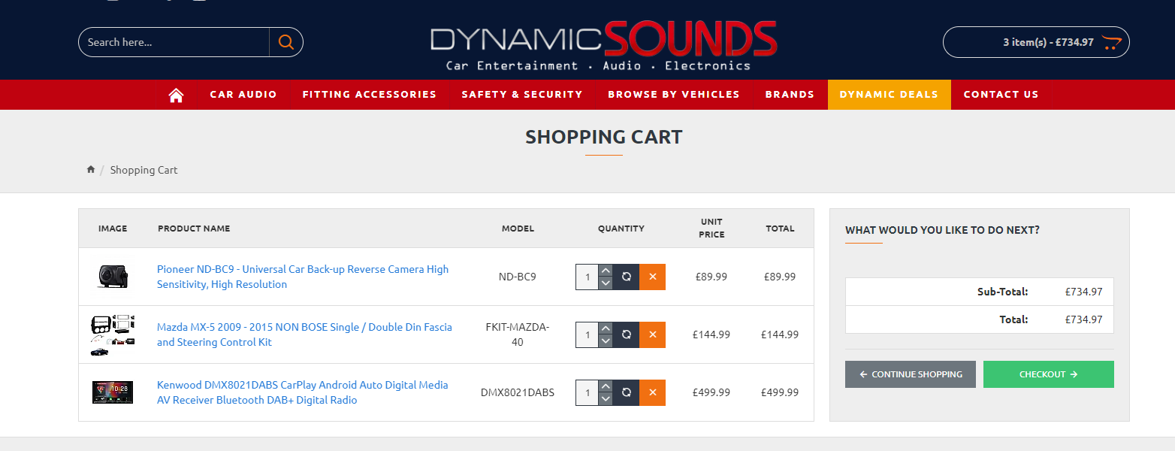Open the Kenwood receiver thumbnail
The width and height of the screenshot is (1175, 451).
pyautogui.click(x=113, y=392)
